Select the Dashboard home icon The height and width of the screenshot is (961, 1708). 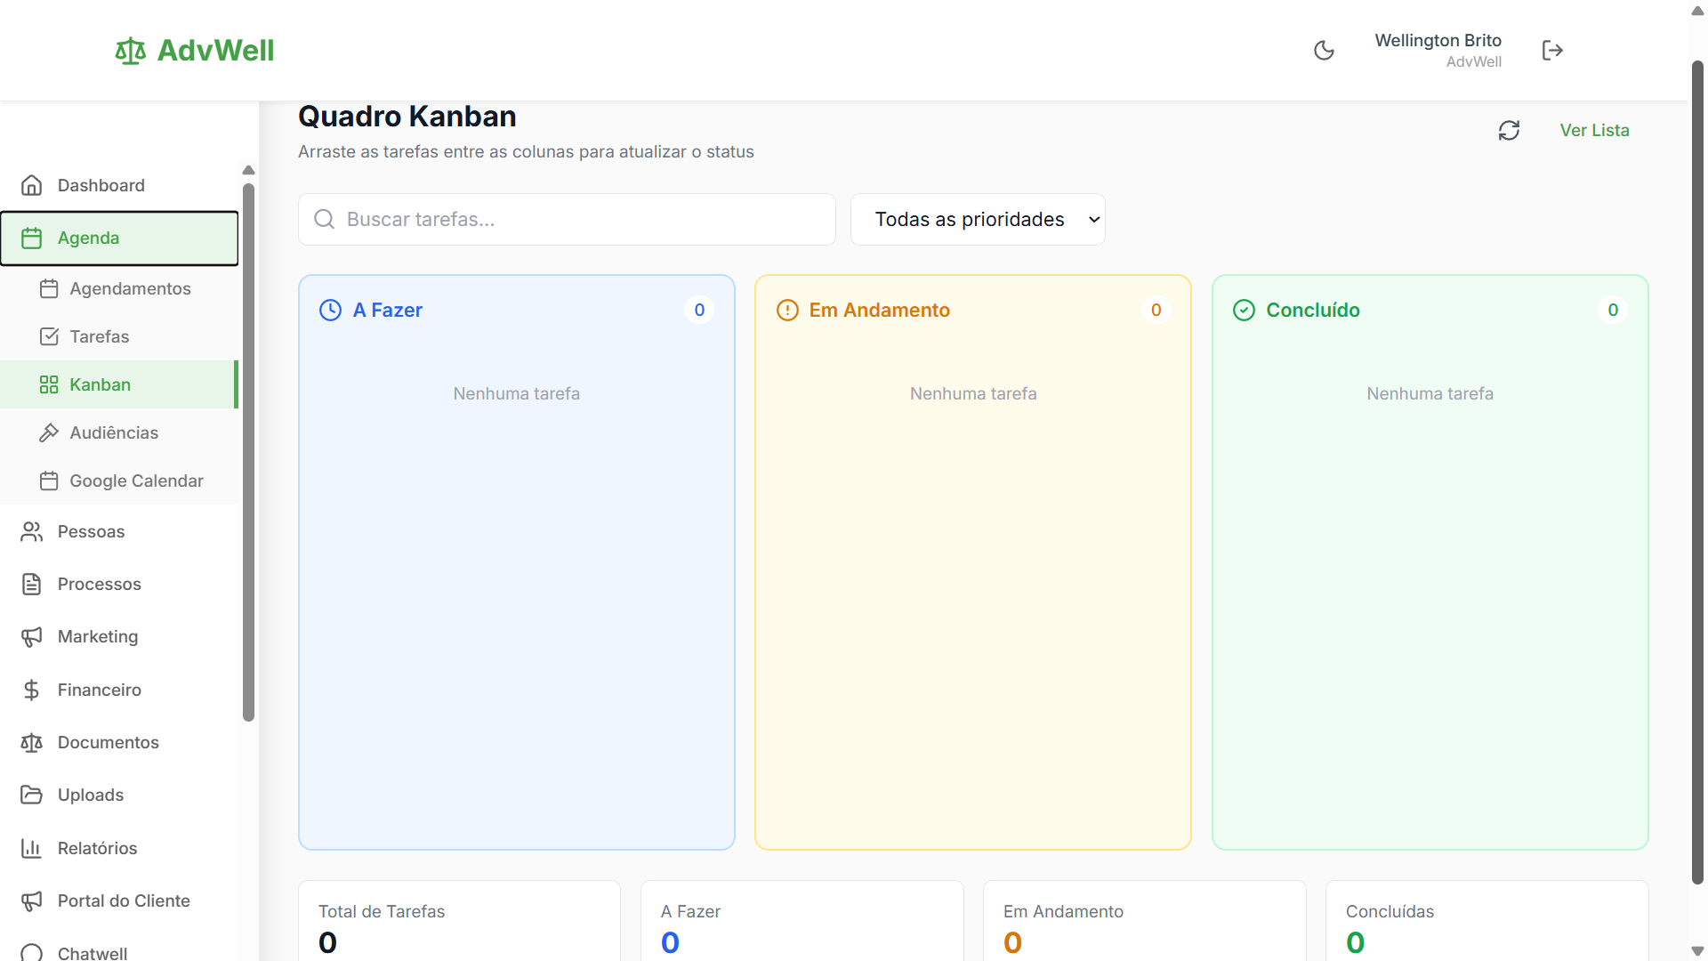click(x=32, y=185)
